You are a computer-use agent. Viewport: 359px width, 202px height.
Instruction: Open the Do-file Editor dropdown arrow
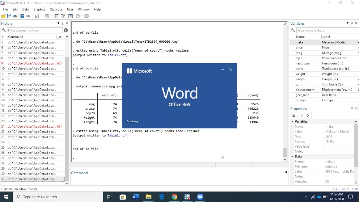(51, 16)
